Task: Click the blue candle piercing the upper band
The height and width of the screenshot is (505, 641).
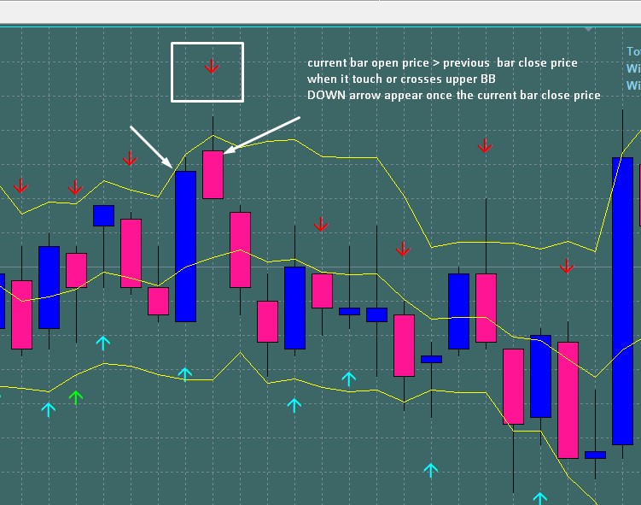Action: point(185,246)
